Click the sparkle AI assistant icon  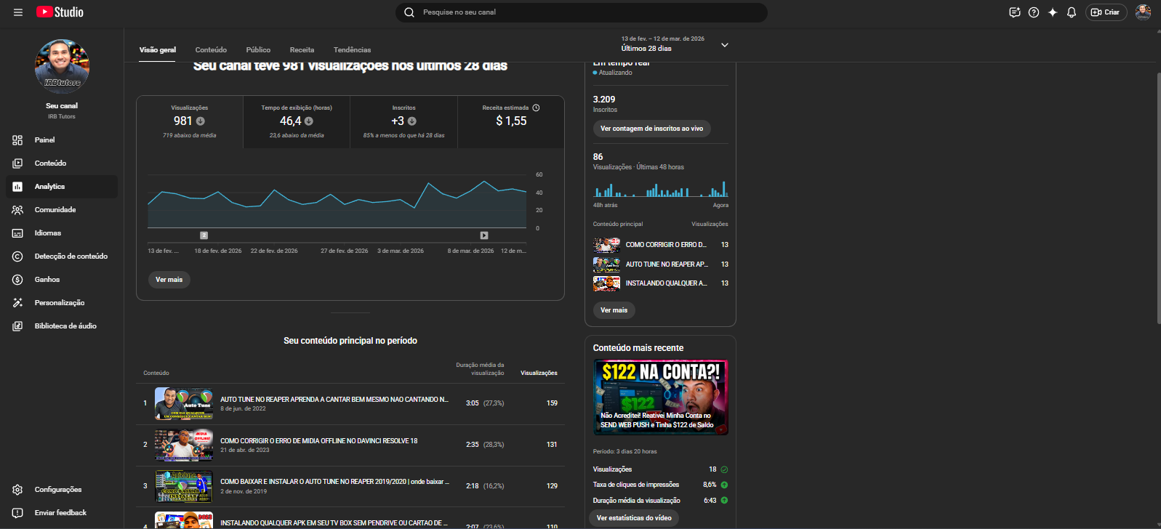tap(1052, 12)
